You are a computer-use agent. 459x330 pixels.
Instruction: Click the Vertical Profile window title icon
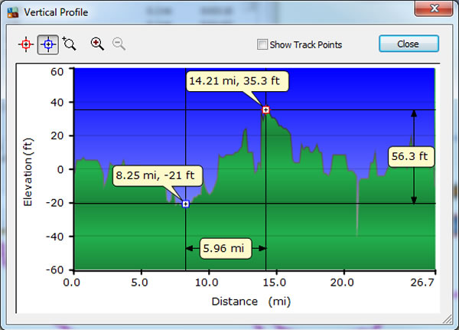pyautogui.click(x=13, y=12)
